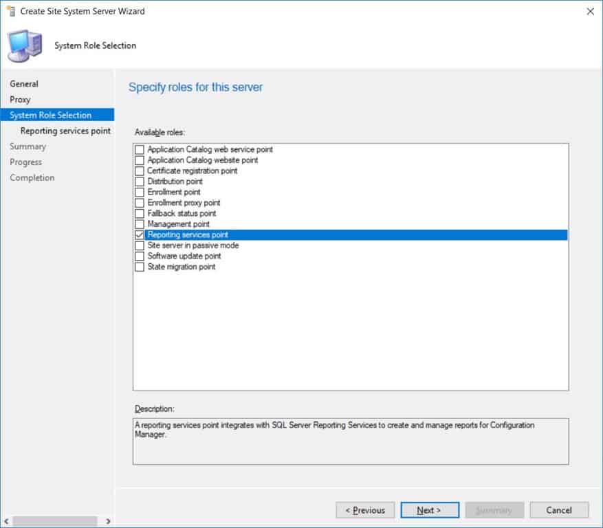This screenshot has height=528, width=603.
Task: Select the General wizard step
Action: tap(23, 83)
